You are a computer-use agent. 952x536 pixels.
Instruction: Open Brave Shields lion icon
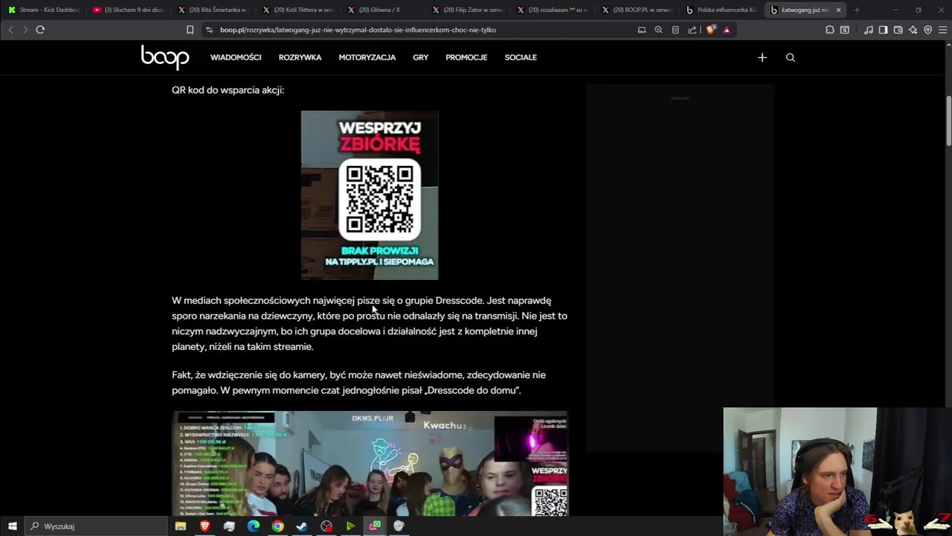coord(710,30)
